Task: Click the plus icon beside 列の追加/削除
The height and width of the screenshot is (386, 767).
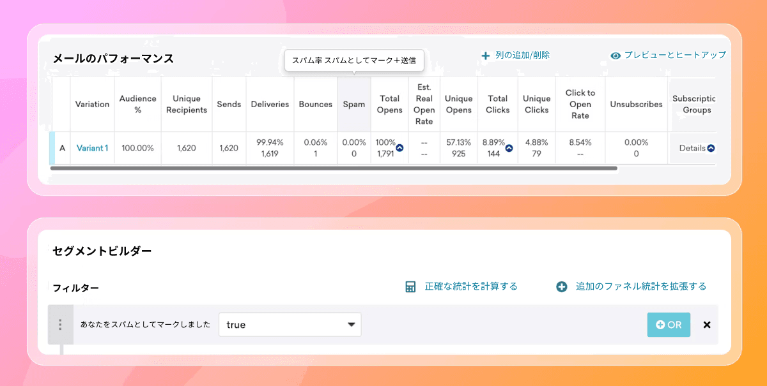Action: 486,56
